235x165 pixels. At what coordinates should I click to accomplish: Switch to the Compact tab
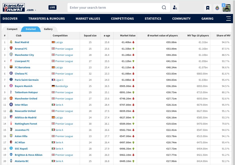[12, 29]
